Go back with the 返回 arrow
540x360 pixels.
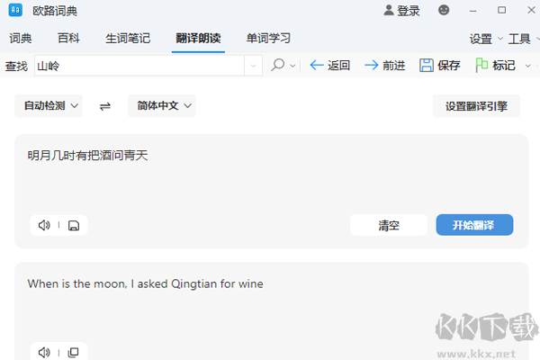(329, 66)
